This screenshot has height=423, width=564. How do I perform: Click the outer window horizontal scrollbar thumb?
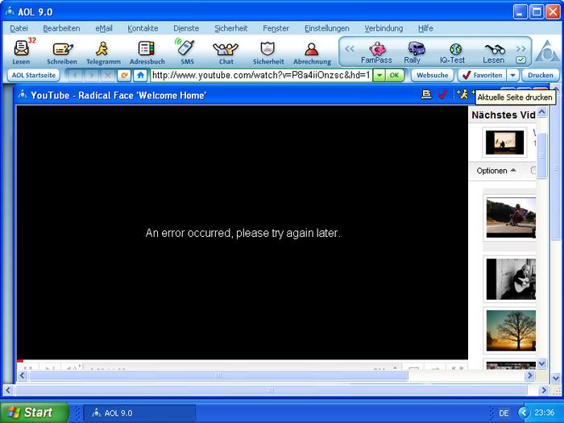271,390
